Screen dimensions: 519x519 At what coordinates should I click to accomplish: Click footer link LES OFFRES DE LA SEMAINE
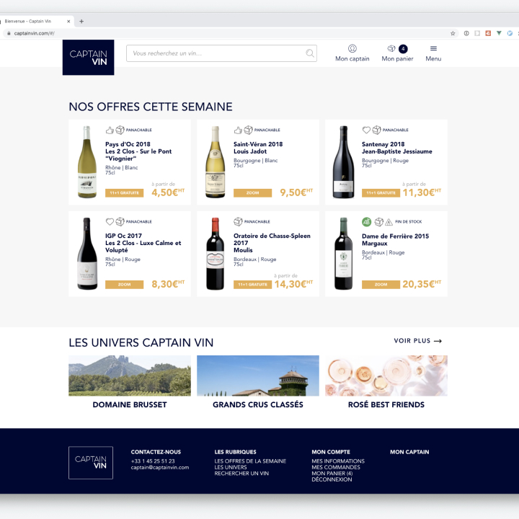(x=250, y=461)
